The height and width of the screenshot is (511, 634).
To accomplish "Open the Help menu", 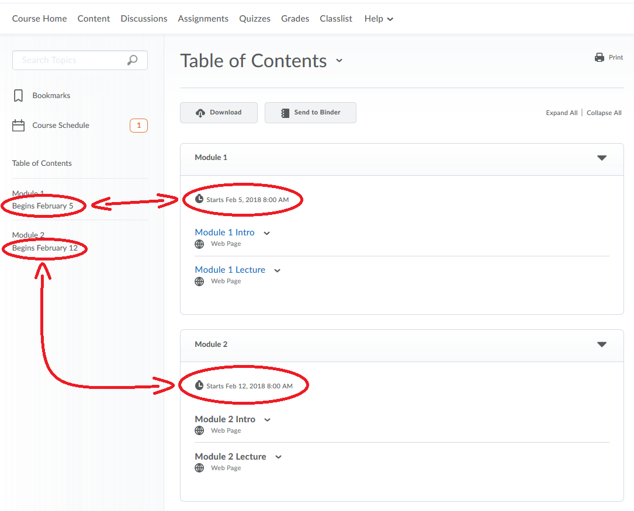I will [x=378, y=19].
